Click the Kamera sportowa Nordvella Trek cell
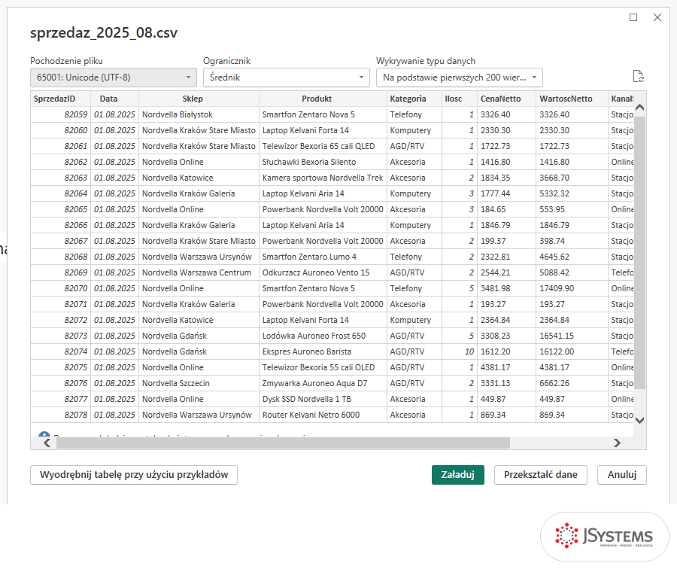The height and width of the screenshot is (569, 677). [323, 178]
